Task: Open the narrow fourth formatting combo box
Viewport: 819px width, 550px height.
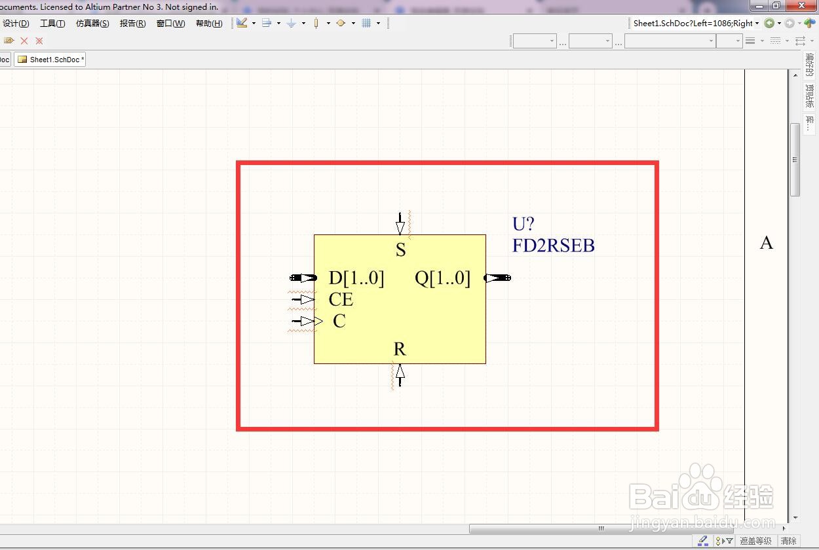Action: pyautogui.click(x=729, y=41)
